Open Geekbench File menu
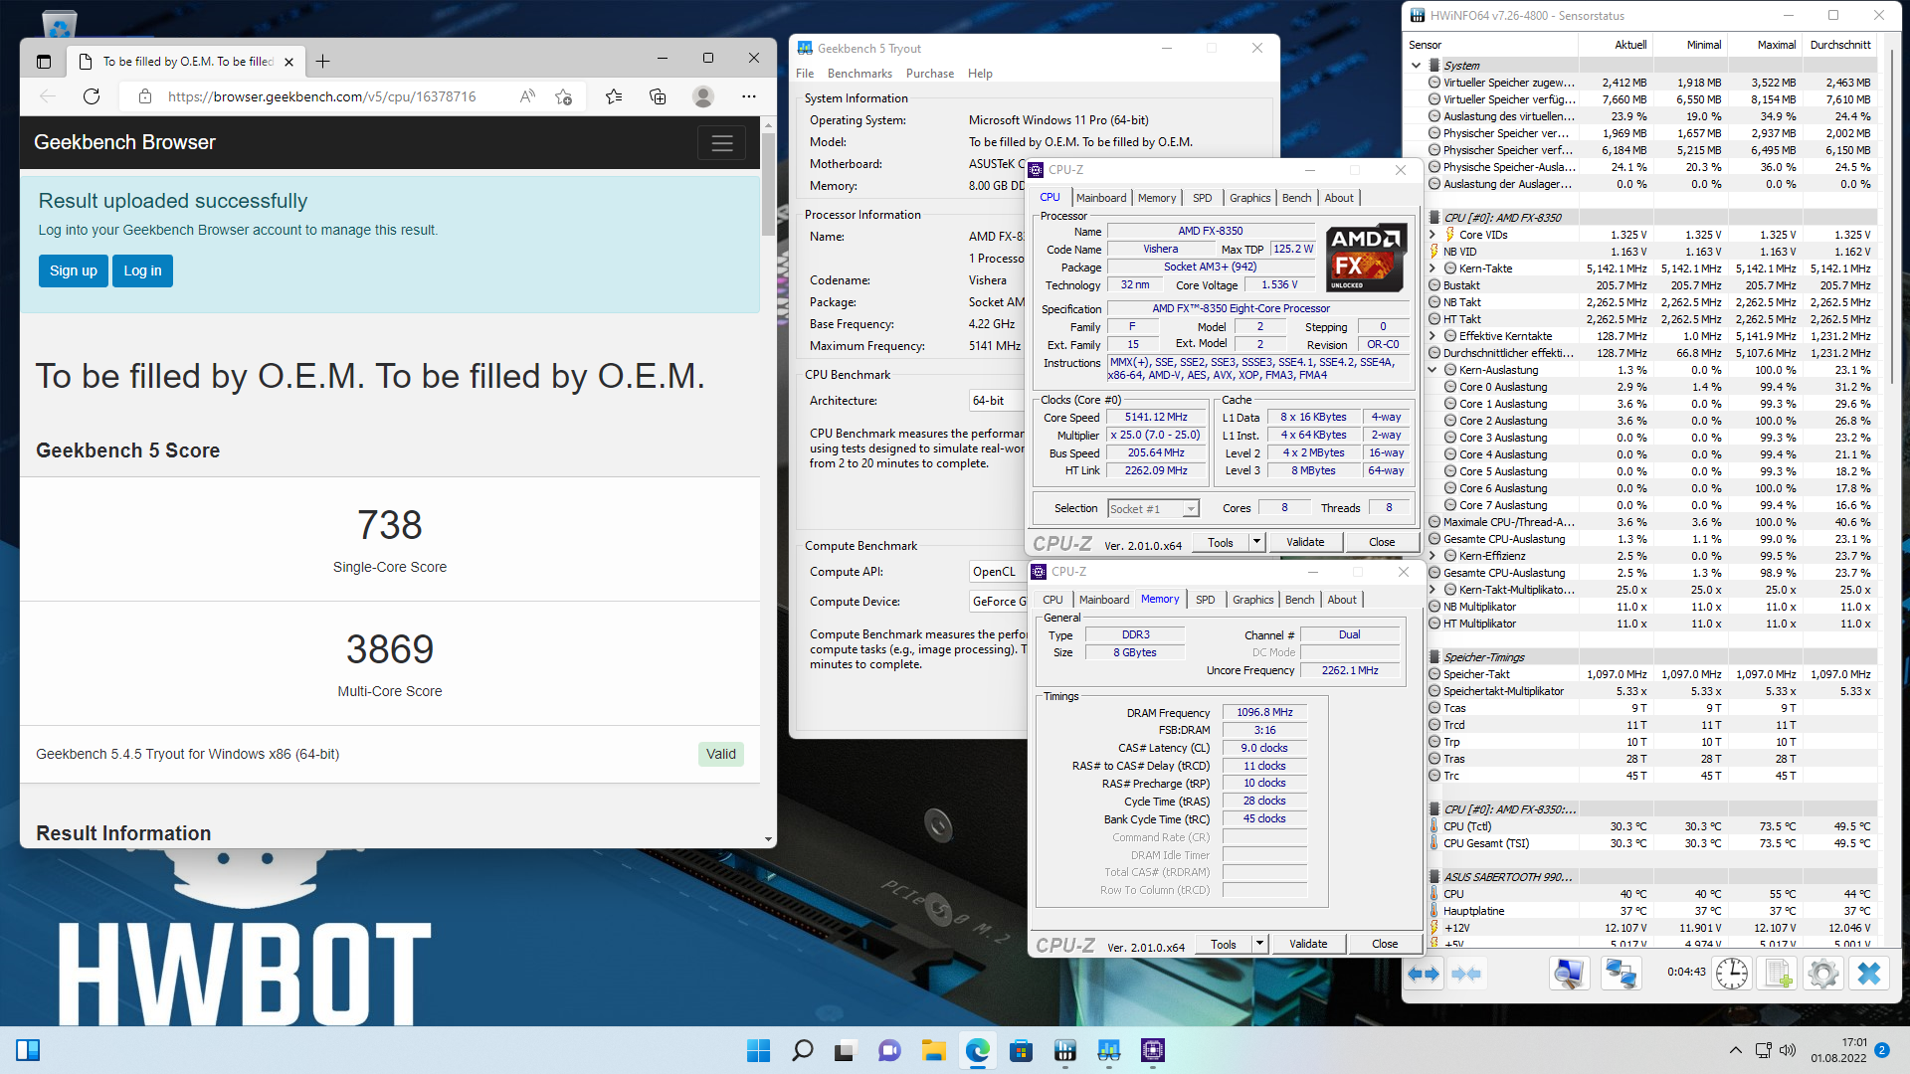Image resolution: width=1910 pixels, height=1074 pixels. click(805, 74)
